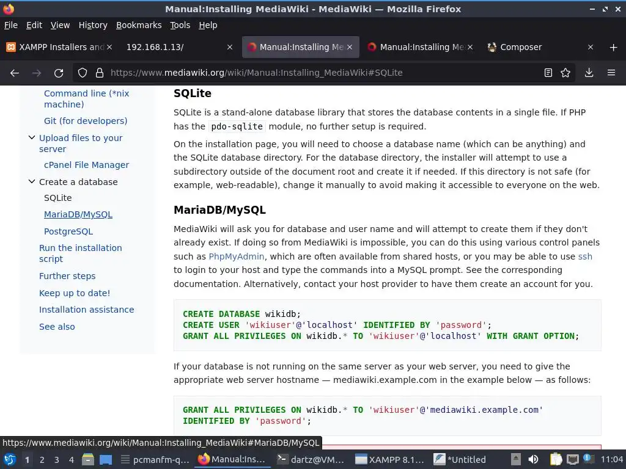626x469 pixels.
Task: Open the History menu
Action: [x=93, y=25]
